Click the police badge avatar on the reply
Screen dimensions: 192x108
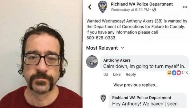[103, 98]
